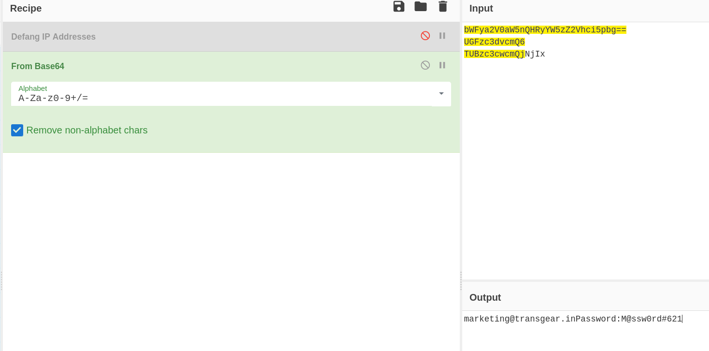Clear the recipe with the trash icon
Image resolution: width=709 pixels, height=351 pixels.
click(x=442, y=7)
